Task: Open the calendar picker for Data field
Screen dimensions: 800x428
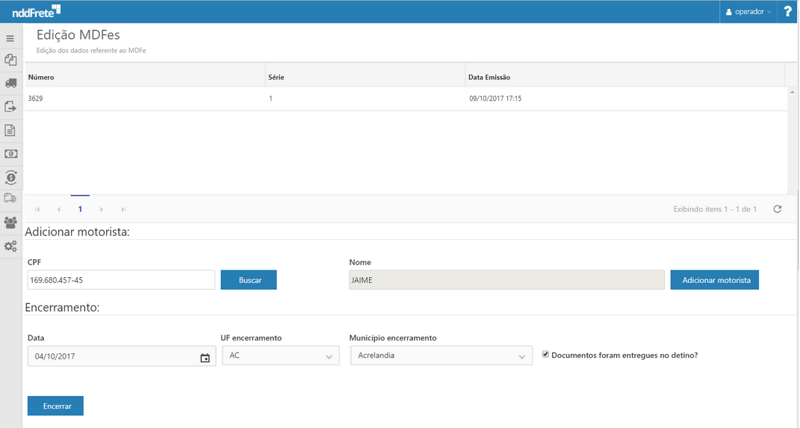Action: point(205,358)
